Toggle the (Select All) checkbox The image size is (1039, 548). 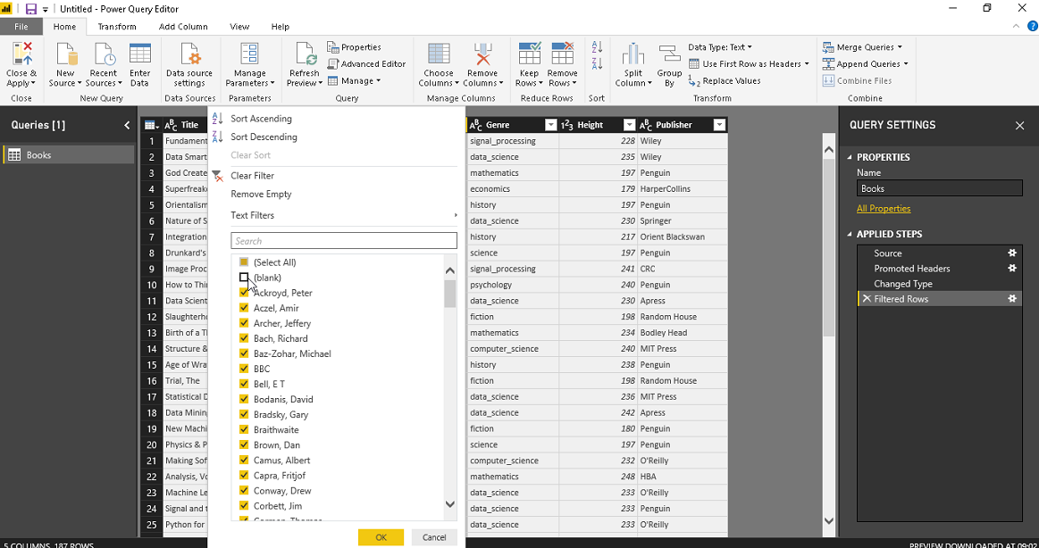coord(244,262)
